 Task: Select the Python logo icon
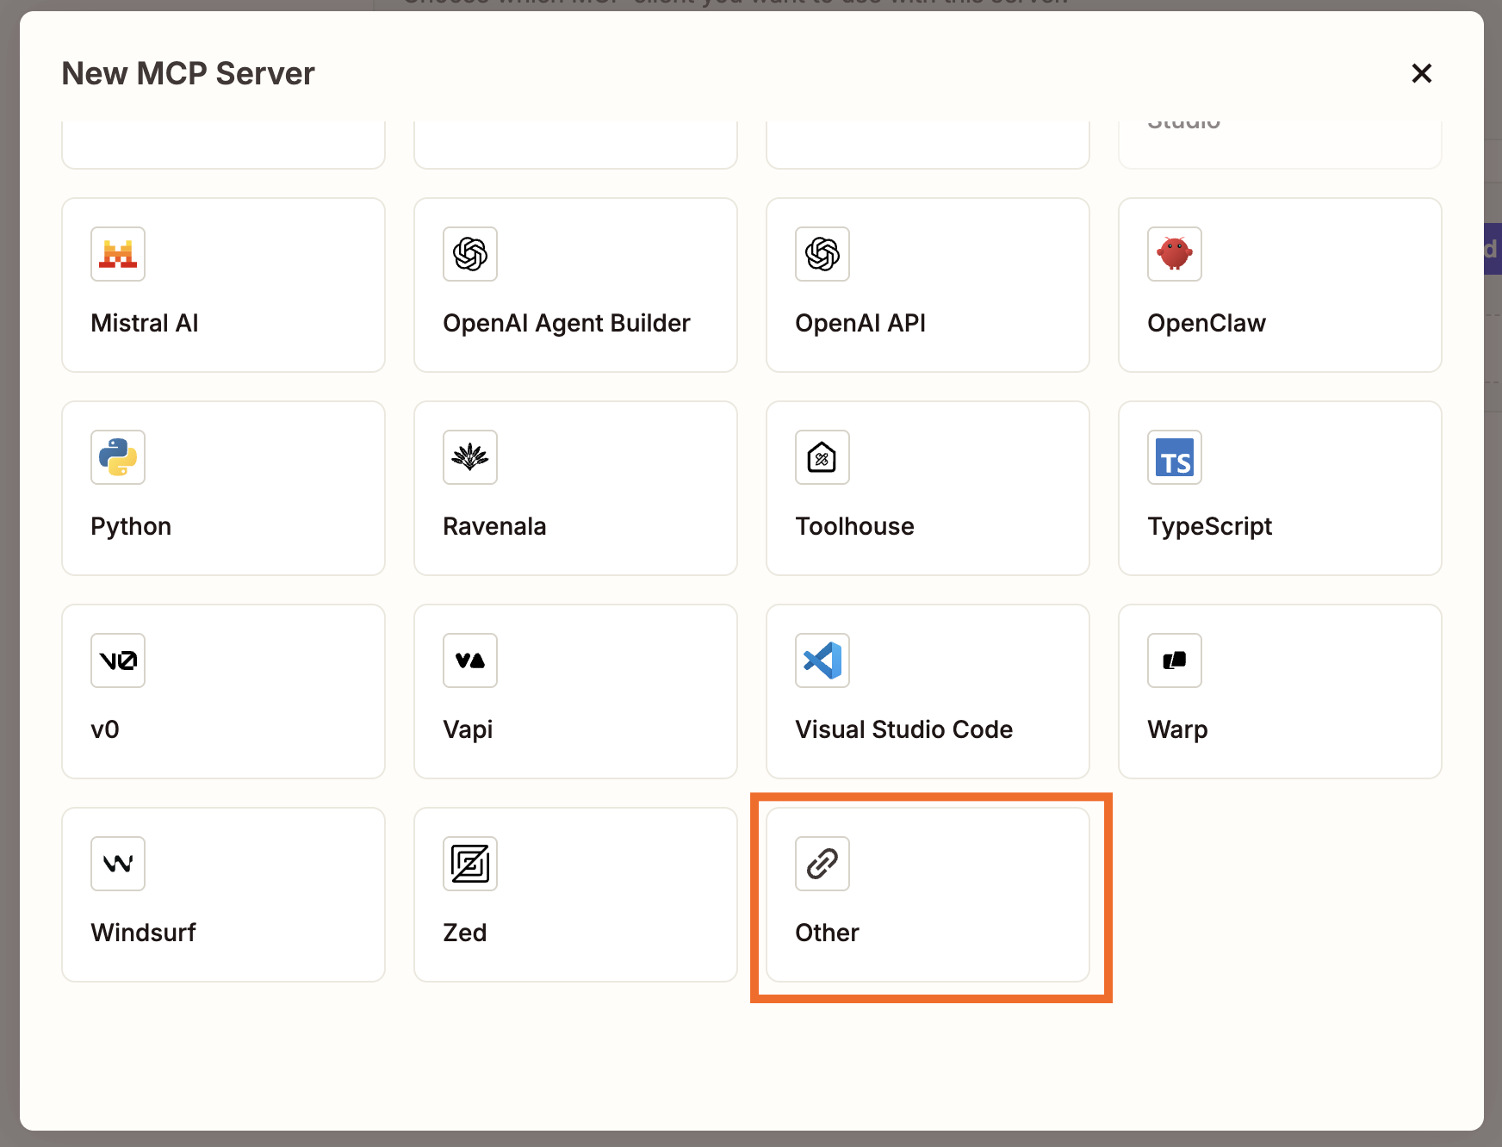point(117,457)
